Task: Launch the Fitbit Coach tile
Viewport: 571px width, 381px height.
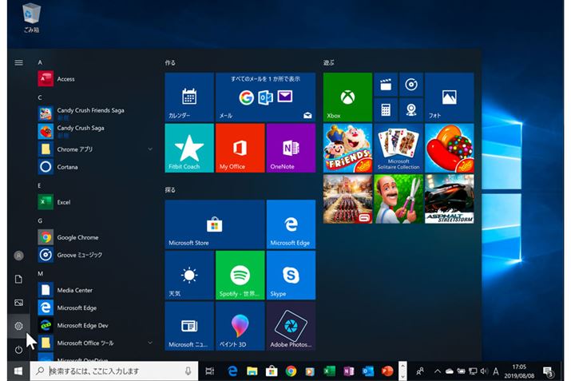Action: click(189, 148)
